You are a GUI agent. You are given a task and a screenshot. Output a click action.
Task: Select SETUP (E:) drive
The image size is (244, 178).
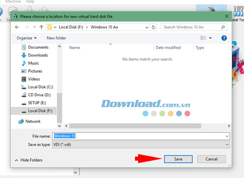coord(37,103)
